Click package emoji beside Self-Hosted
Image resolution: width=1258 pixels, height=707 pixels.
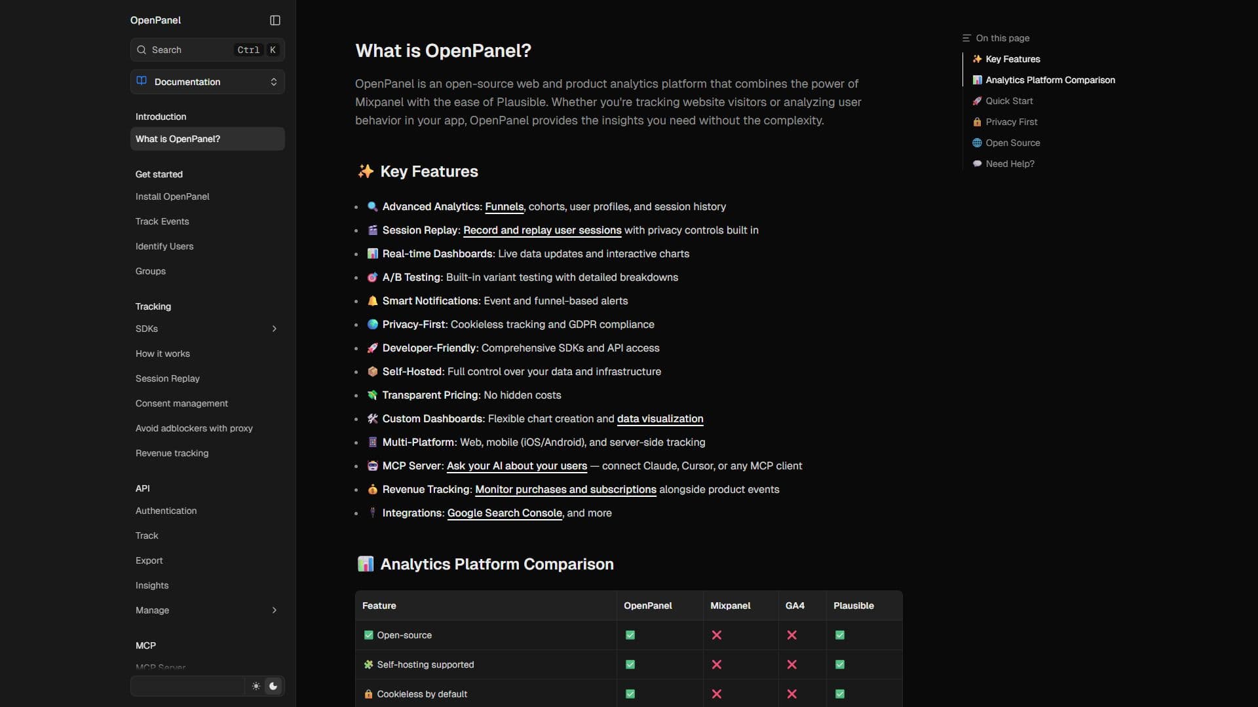click(x=372, y=371)
